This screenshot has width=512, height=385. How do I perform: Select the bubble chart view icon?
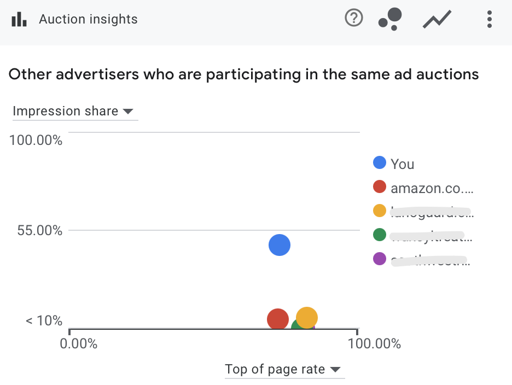click(389, 18)
